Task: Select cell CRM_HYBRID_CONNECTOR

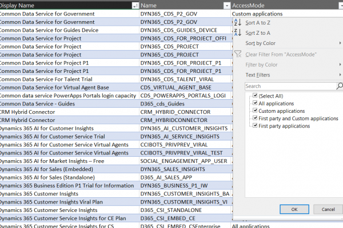Action: click(x=185, y=112)
